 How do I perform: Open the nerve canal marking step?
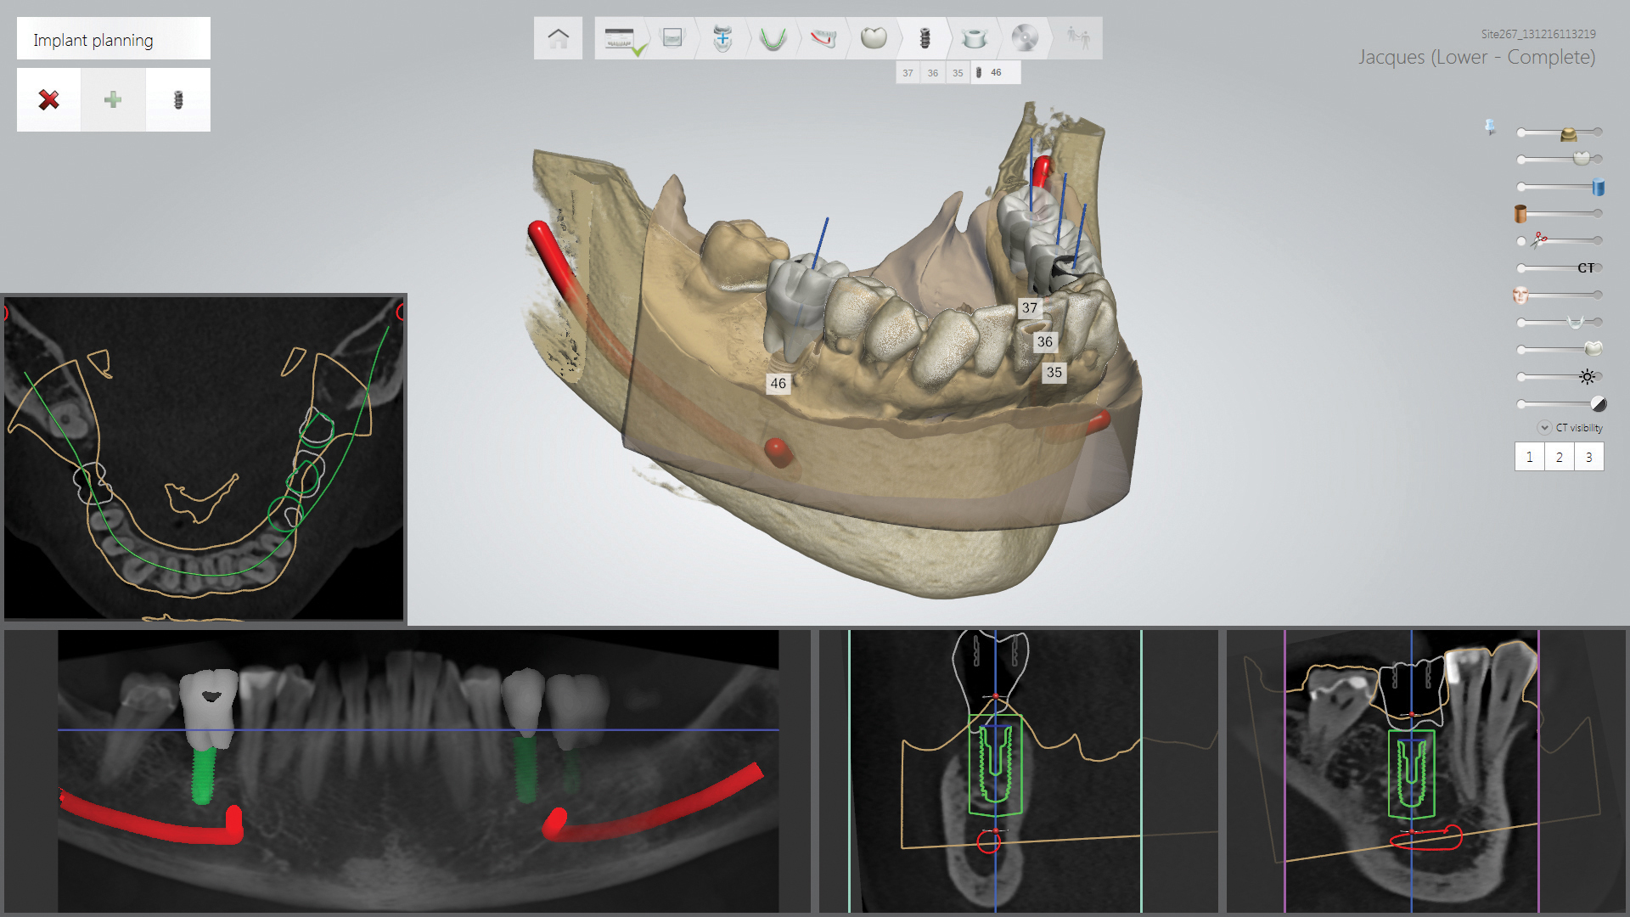pyautogui.click(x=823, y=38)
